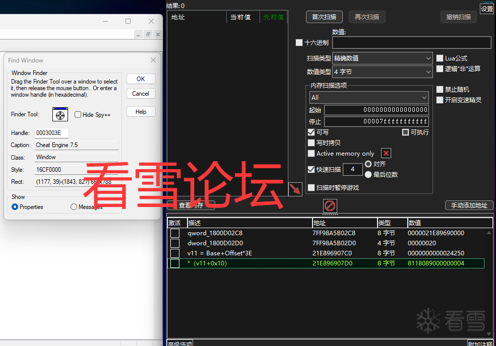The width and height of the screenshot is (496, 346).
Task: Select the Messages radio button in Find Window
Action: 74,206
